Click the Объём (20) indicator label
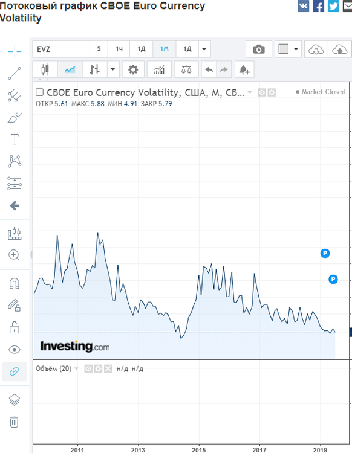This screenshot has height=453, width=352. [53, 368]
